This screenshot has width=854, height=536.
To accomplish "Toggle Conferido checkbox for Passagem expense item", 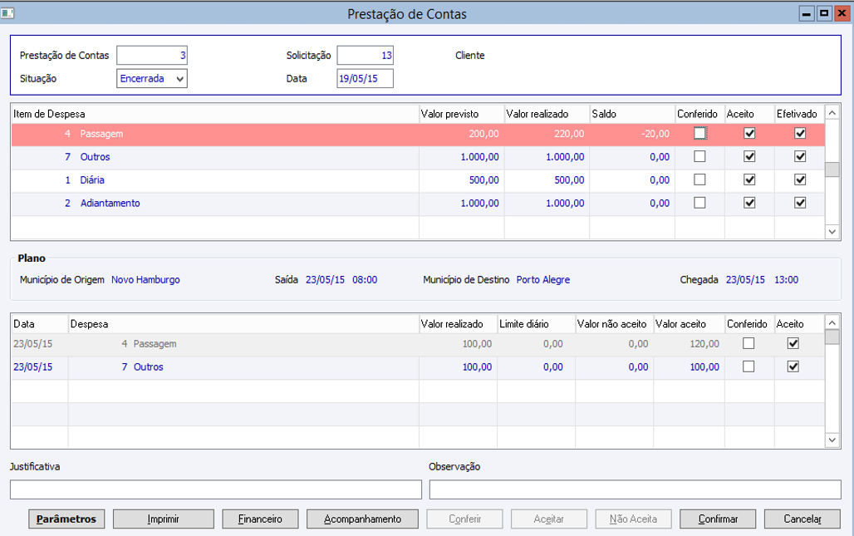I will click(700, 133).
